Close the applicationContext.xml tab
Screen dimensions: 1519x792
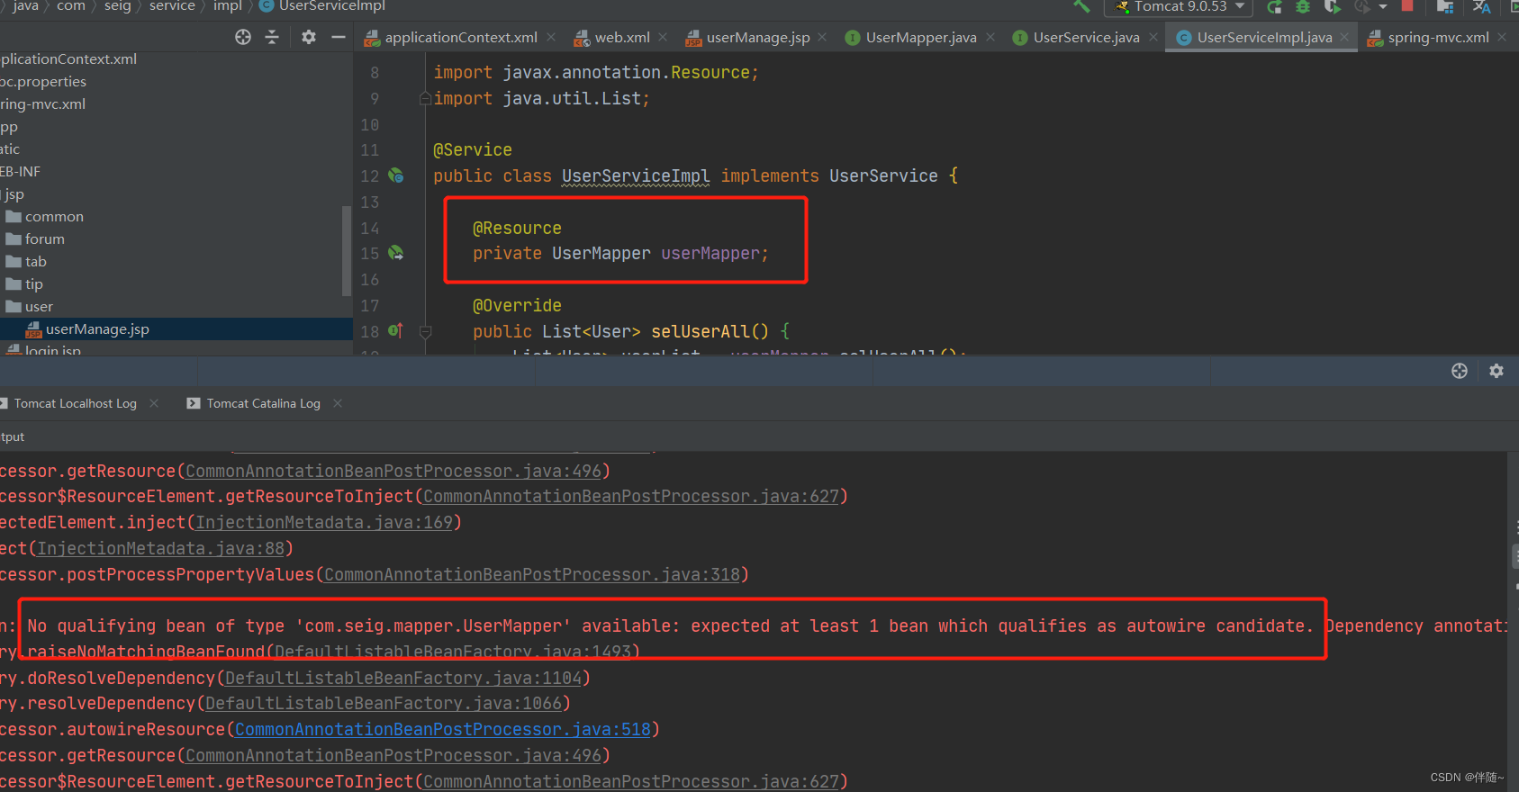pos(551,37)
